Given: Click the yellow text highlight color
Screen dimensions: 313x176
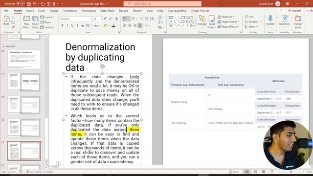Looking at the screenshot, I should (x=106, y=25).
